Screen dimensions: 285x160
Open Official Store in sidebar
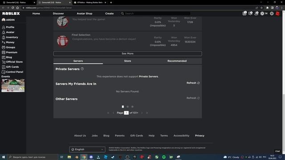point(12,62)
